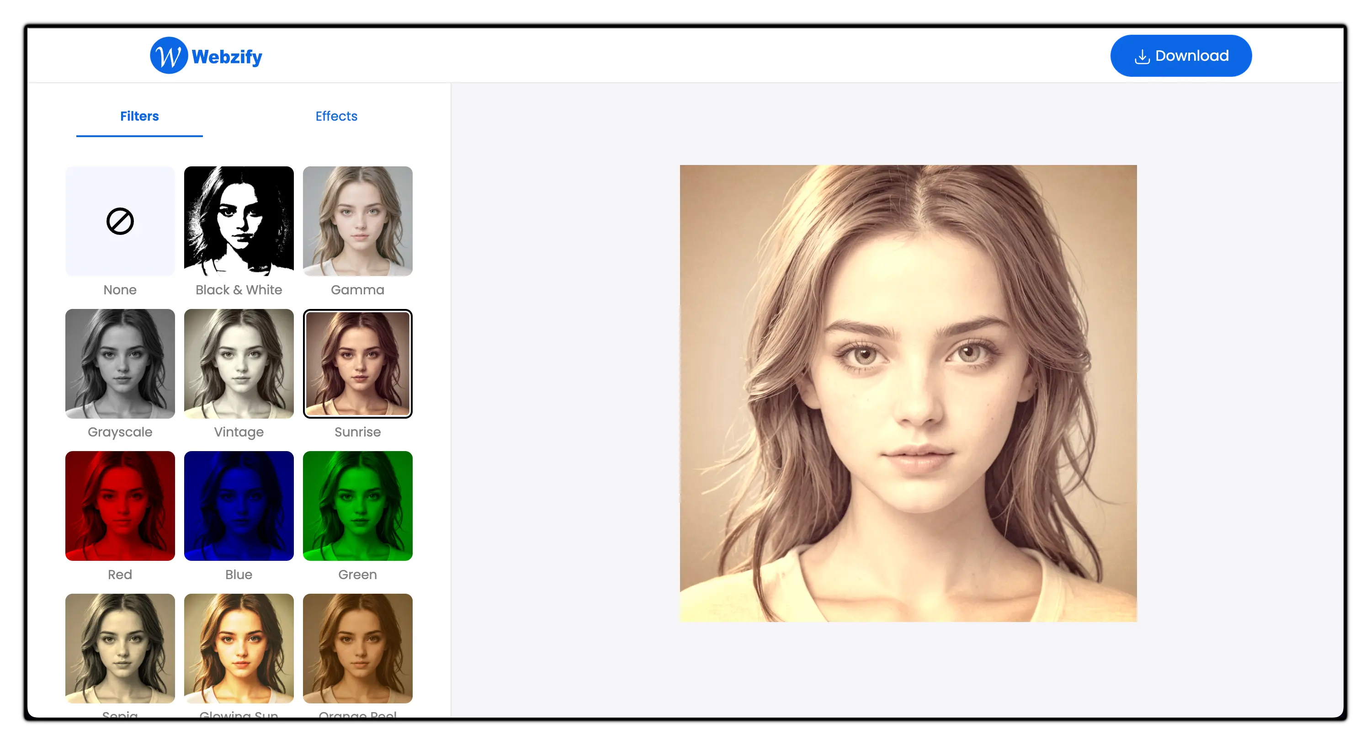The image size is (1371, 745).
Task: Switch to the Filters tab
Action: pos(139,116)
